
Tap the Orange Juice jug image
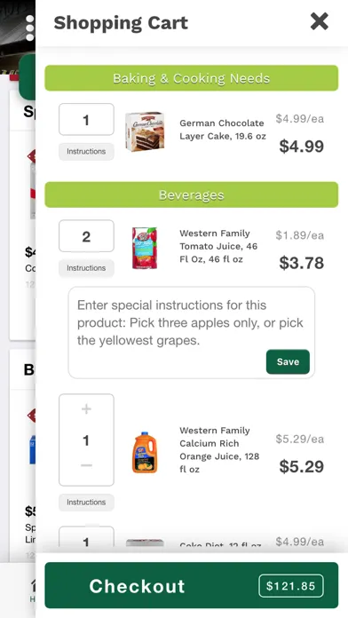click(x=144, y=453)
